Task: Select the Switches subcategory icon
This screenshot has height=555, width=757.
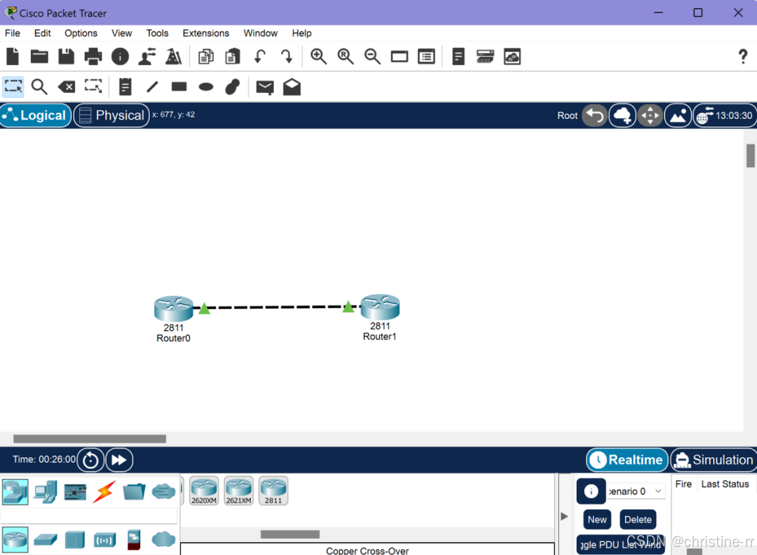Action: click(x=45, y=539)
